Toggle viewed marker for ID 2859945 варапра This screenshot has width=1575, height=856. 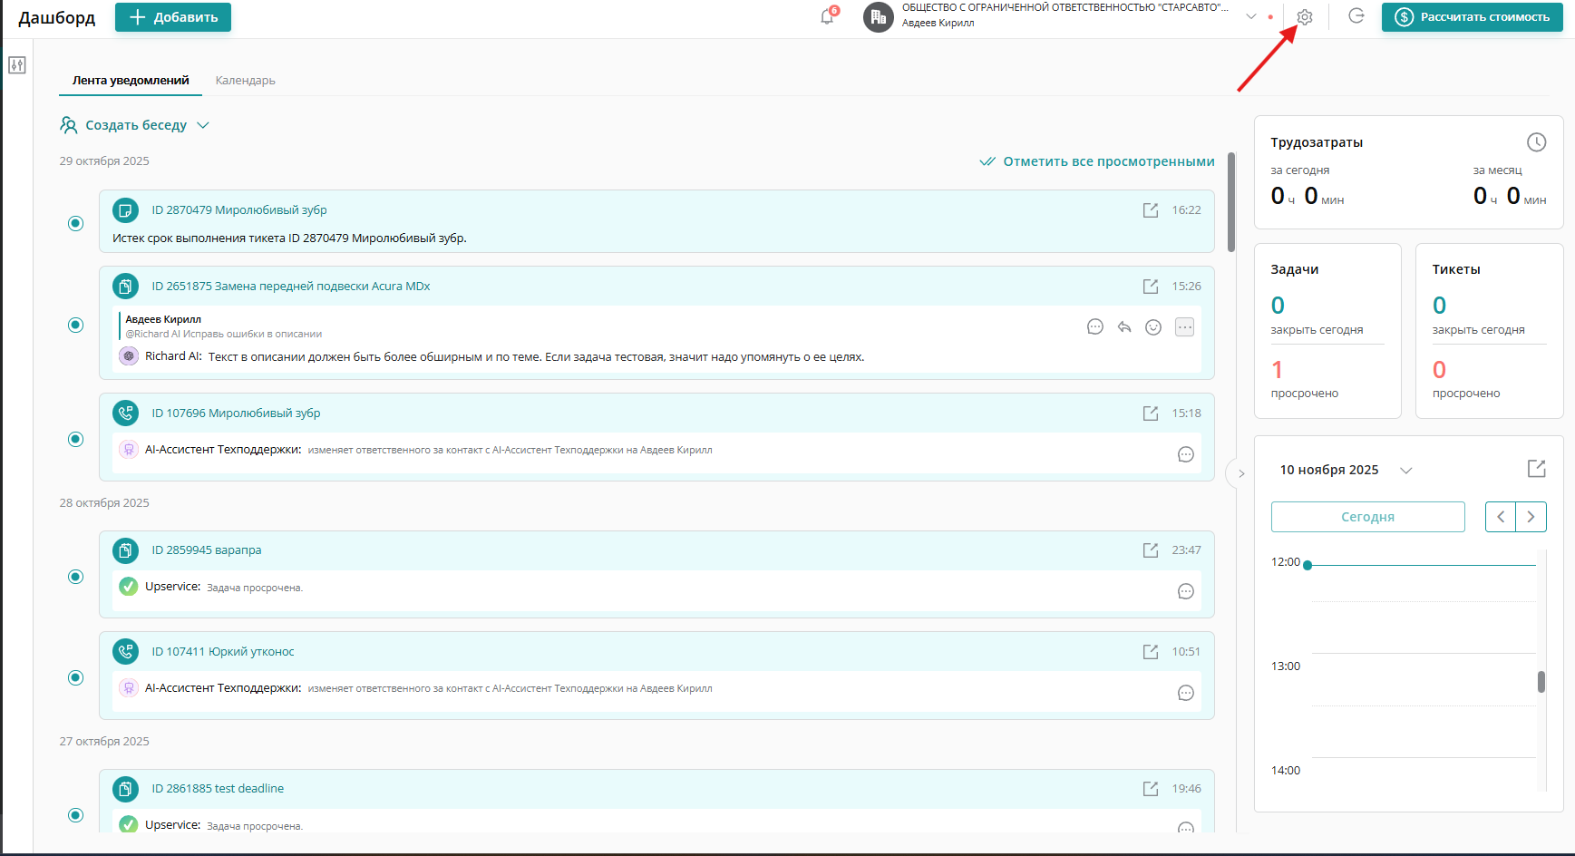click(x=76, y=577)
